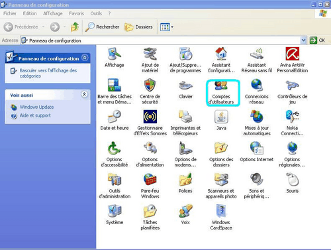Expand the address bar dropdown

(x=304, y=40)
